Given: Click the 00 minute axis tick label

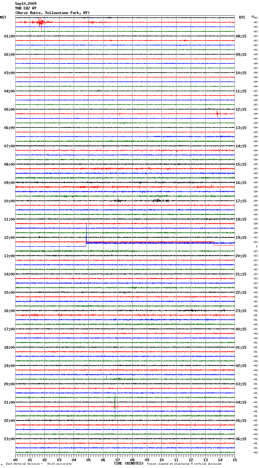Looking at the screenshot, I should click(15, 460).
